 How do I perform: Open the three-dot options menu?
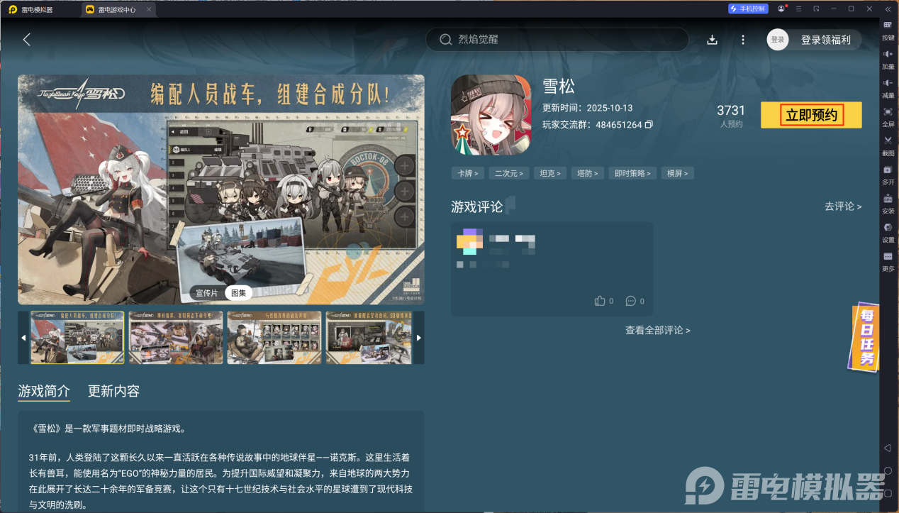pos(742,40)
